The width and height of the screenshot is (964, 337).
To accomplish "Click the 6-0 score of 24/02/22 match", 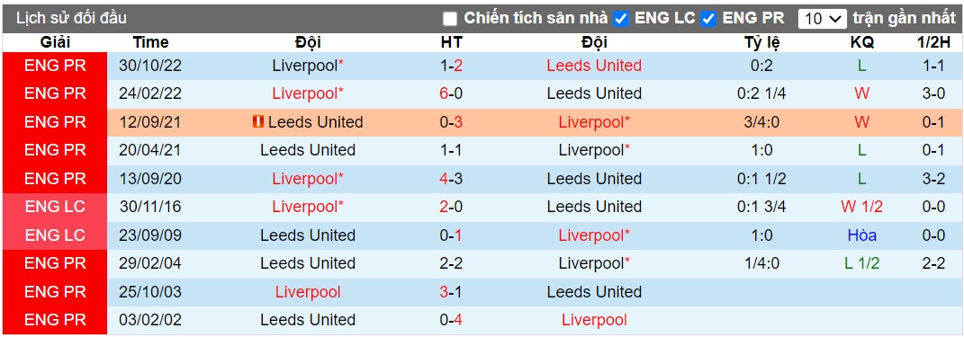I will pyautogui.click(x=451, y=94).
